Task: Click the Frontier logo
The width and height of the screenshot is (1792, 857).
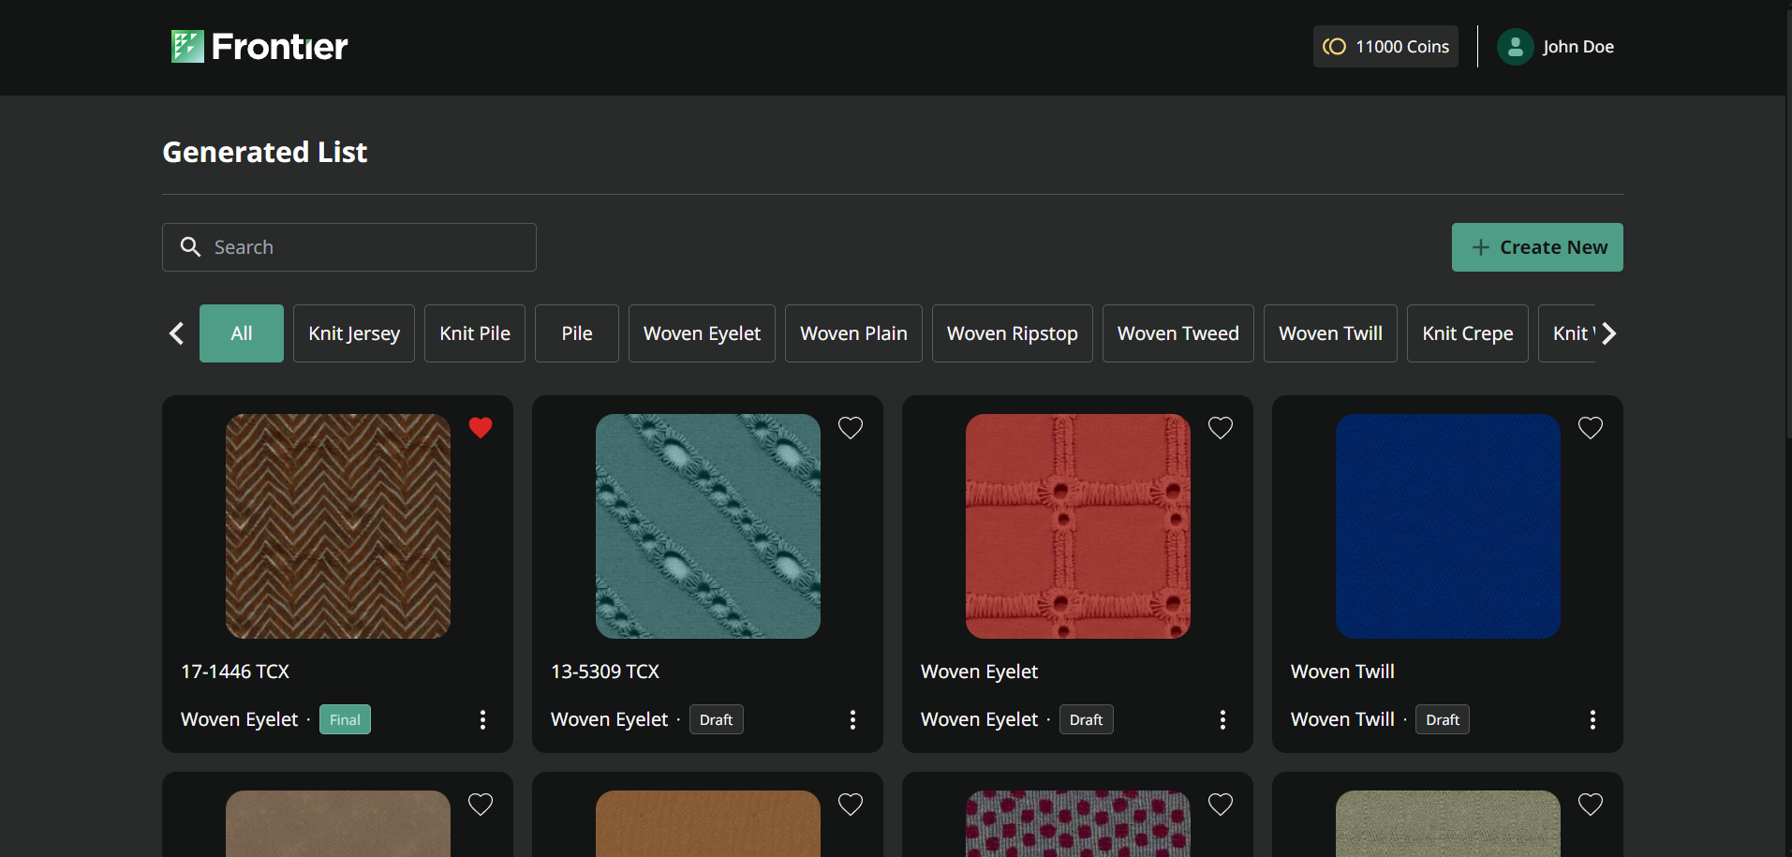Action: tap(259, 46)
